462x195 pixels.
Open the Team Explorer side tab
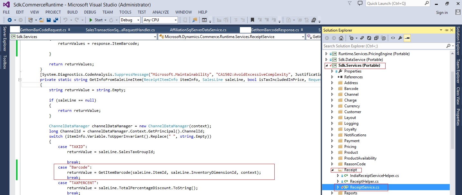click(x=458, y=71)
